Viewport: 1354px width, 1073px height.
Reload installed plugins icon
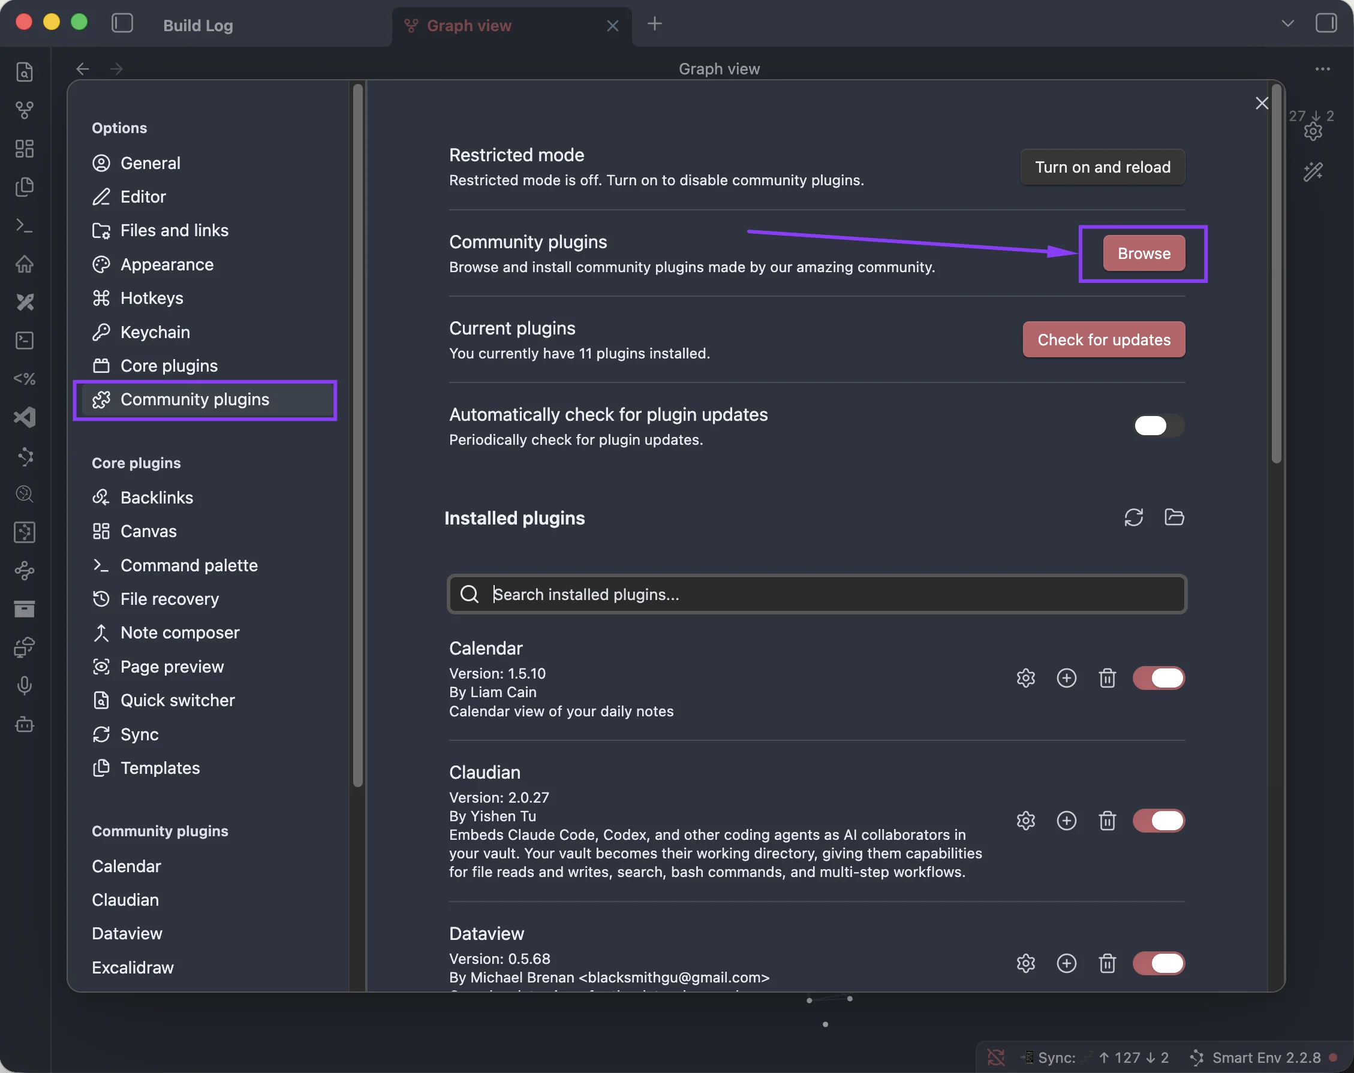[1133, 517]
